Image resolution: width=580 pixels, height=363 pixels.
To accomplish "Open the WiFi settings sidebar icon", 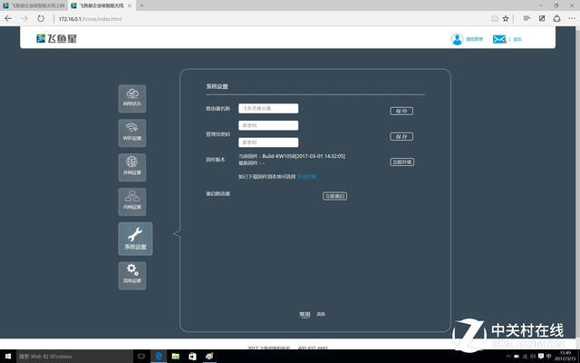I will tap(132, 133).
